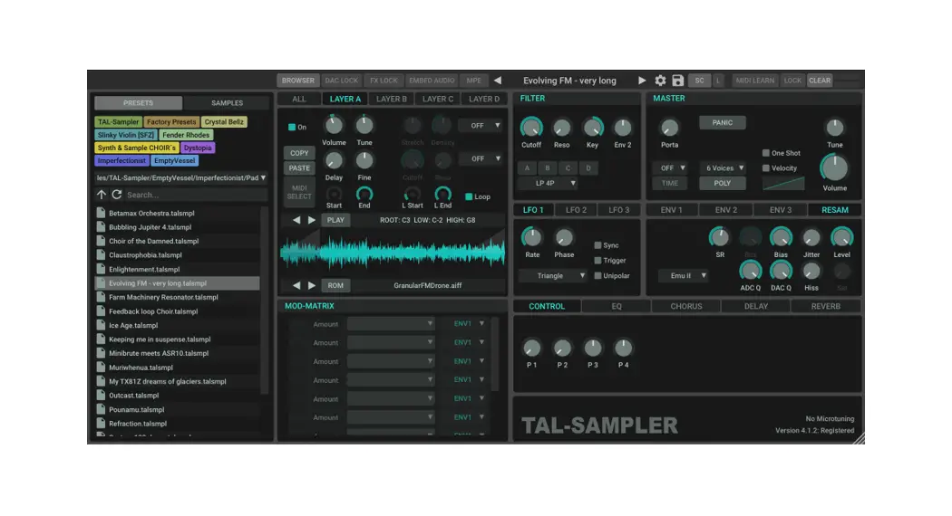Click the velocity curve ramp display

(783, 183)
